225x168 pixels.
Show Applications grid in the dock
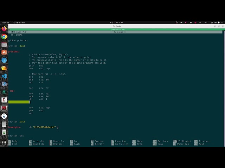(4, 142)
